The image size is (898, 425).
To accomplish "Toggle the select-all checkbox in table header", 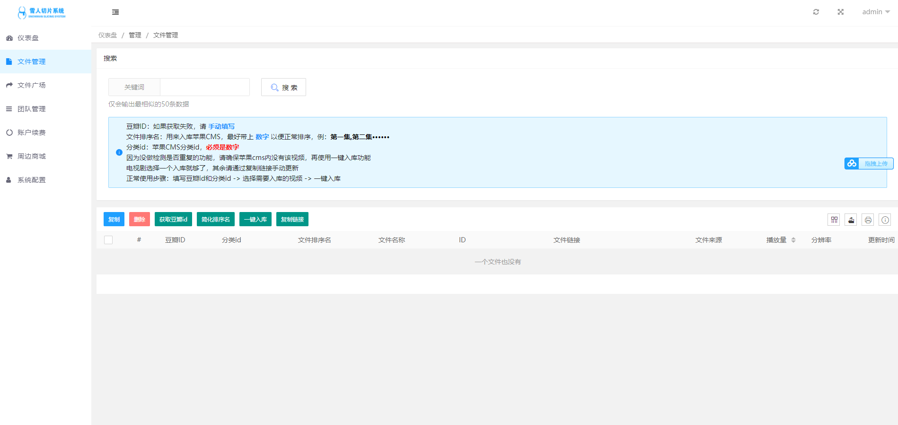I will 108,240.
